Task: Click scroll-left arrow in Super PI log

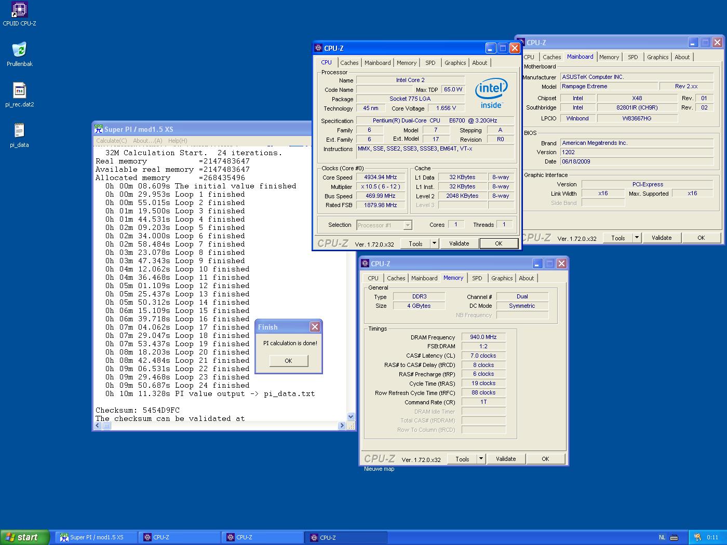Action: (98, 426)
